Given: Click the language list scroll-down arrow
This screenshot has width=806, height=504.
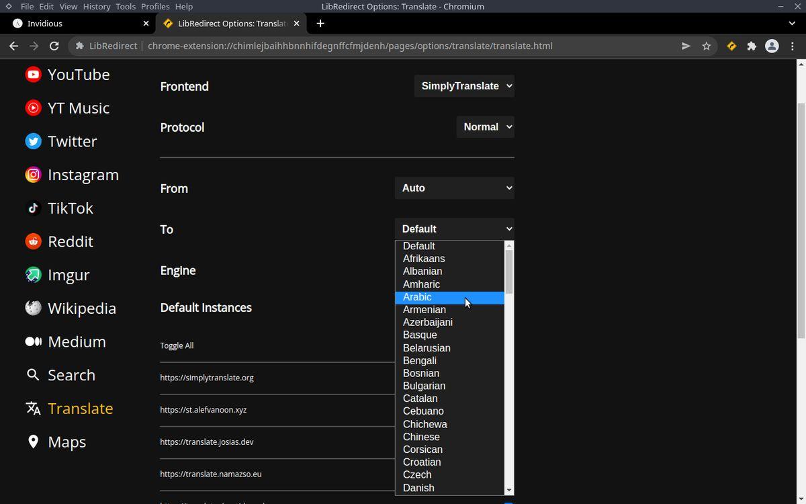Looking at the screenshot, I should point(509,491).
